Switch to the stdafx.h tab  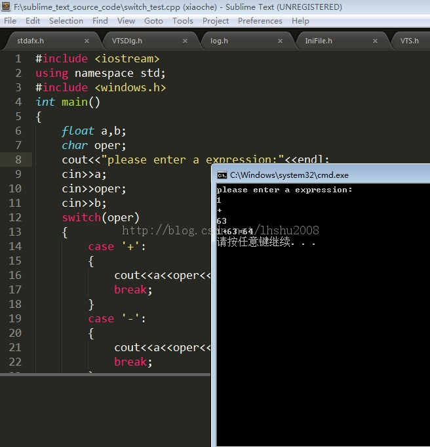(x=31, y=41)
